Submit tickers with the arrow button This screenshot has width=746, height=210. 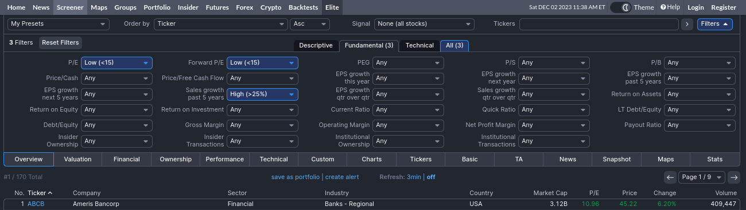(x=687, y=24)
